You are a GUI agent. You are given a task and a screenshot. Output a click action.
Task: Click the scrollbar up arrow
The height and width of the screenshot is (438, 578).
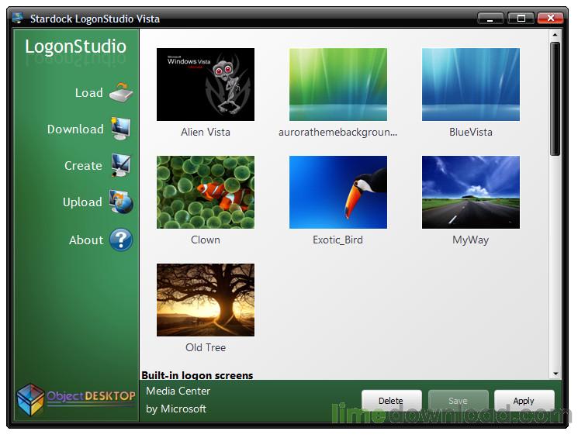[556, 35]
